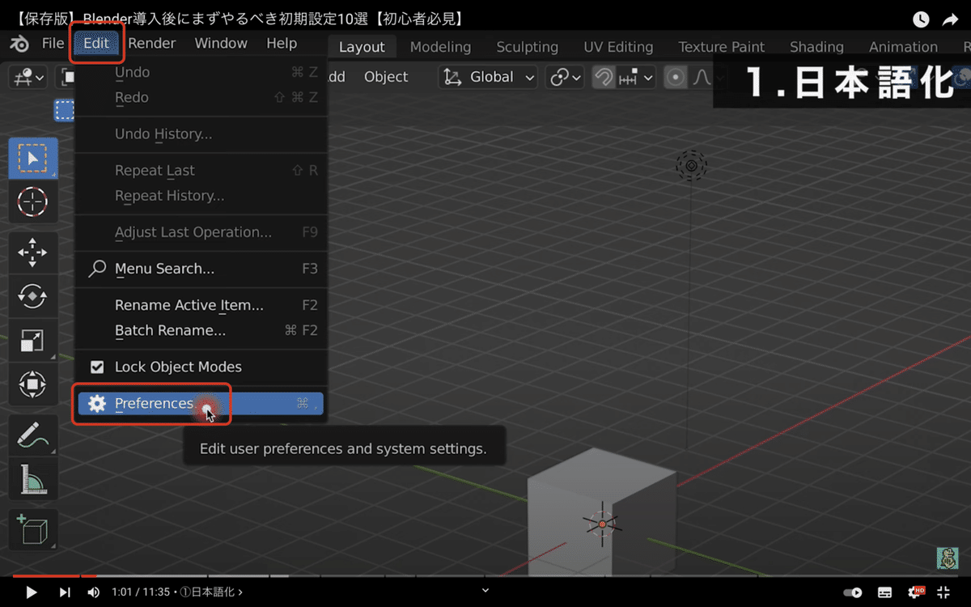
Task: Select the Move tool
Action: [x=33, y=253]
